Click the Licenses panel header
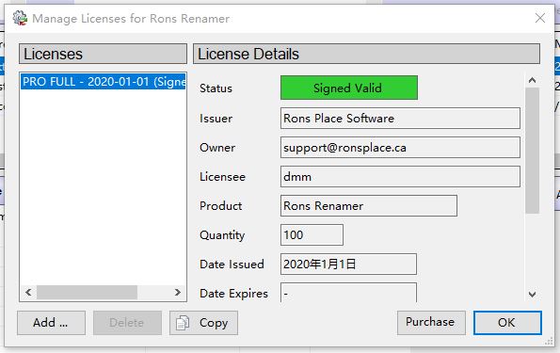The height and width of the screenshot is (353, 560). pyautogui.click(x=103, y=54)
